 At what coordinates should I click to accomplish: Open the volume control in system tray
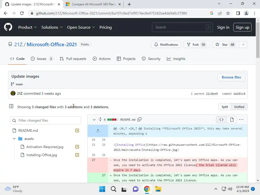click(230, 189)
